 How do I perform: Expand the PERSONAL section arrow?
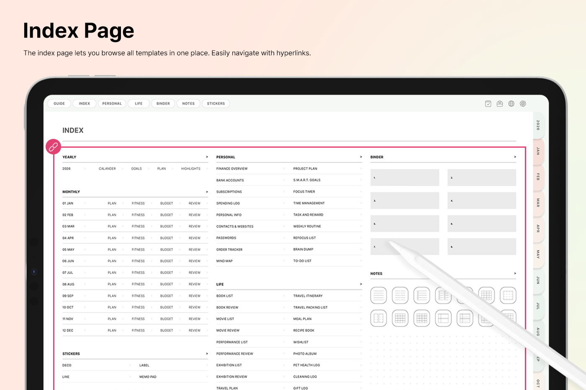[361, 157]
